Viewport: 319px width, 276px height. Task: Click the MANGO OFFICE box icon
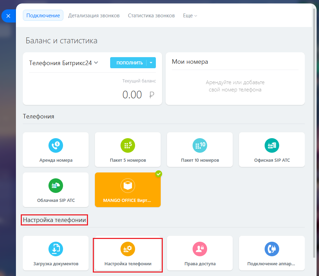[128, 186]
